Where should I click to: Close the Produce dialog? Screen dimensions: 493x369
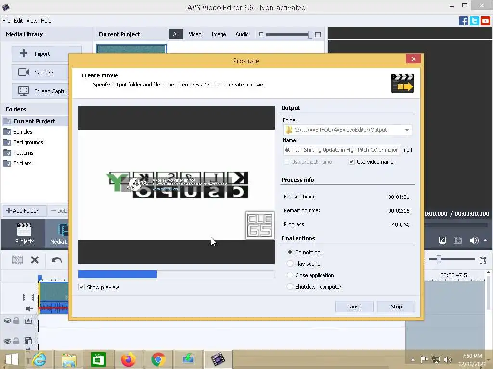coord(413,59)
